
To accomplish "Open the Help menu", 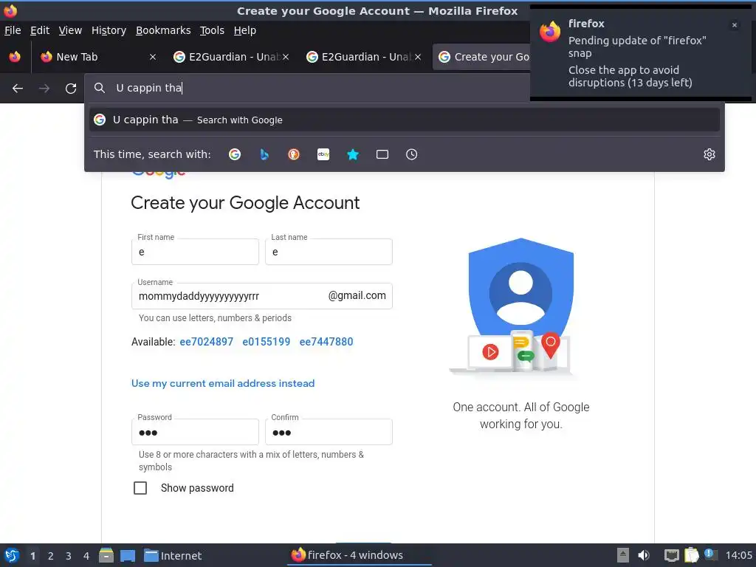I will tap(245, 30).
